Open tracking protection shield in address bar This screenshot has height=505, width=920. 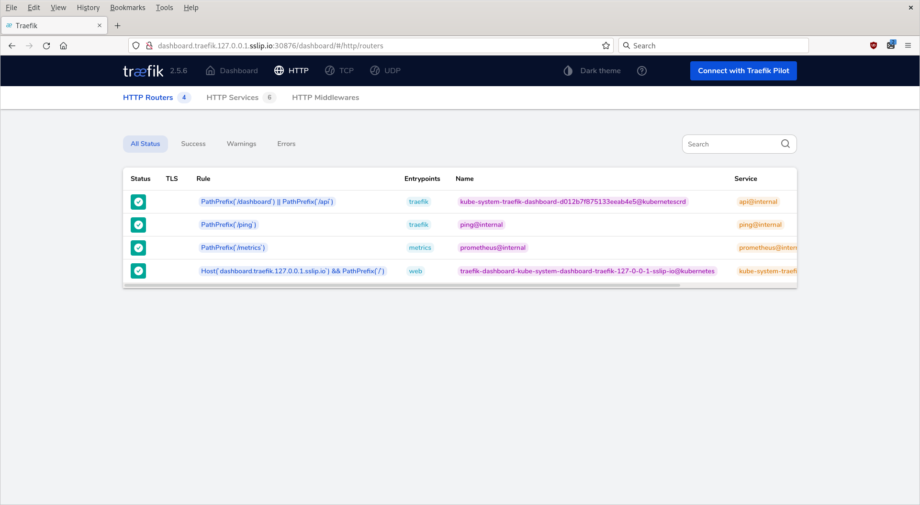136,46
